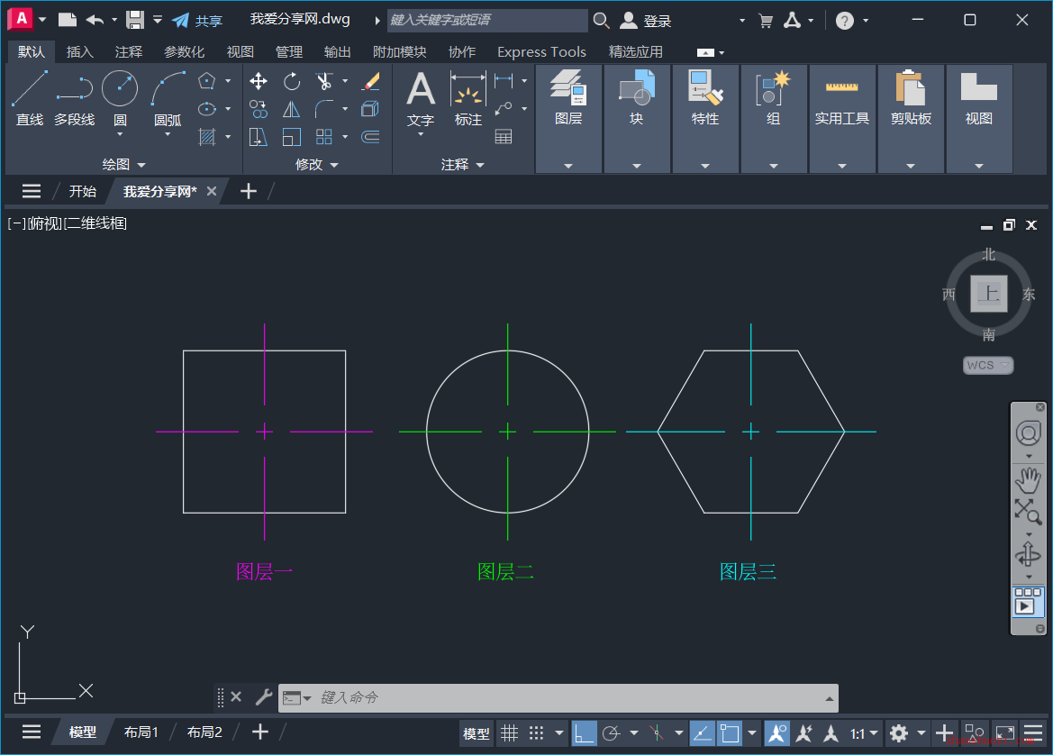Expand the 绘图 panel dropdown

coord(124,165)
